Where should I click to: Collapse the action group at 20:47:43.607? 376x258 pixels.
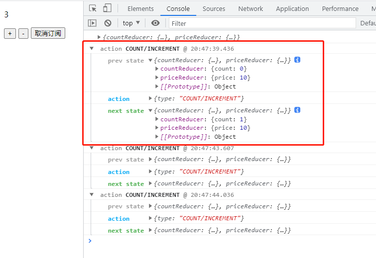(92, 148)
